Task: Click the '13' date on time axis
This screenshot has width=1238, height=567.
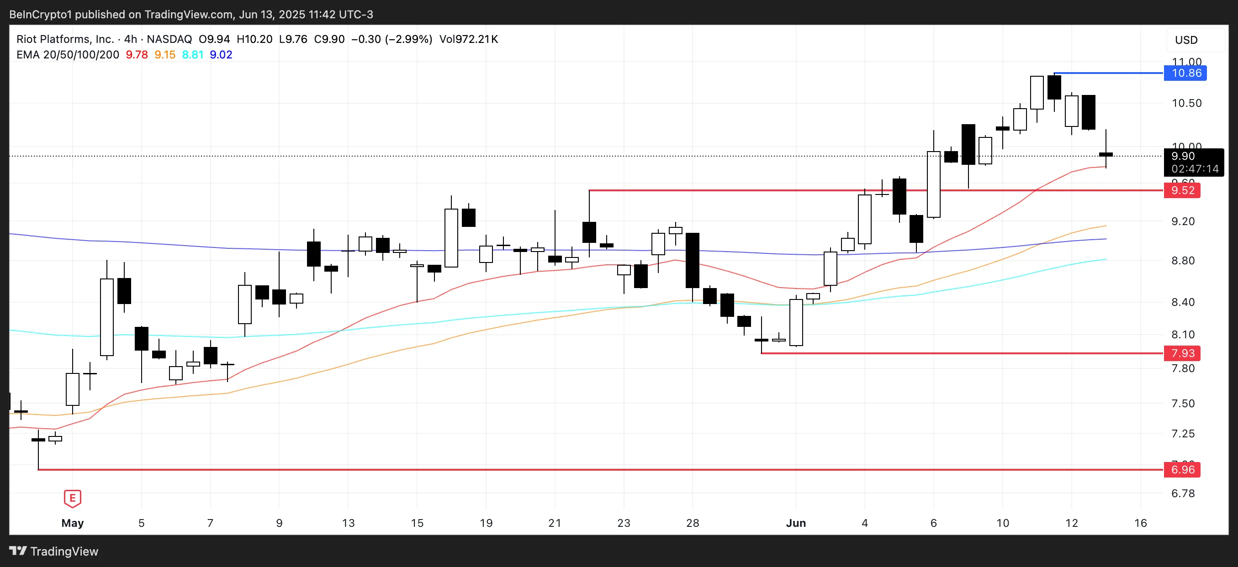Action: (x=349, y=523)
